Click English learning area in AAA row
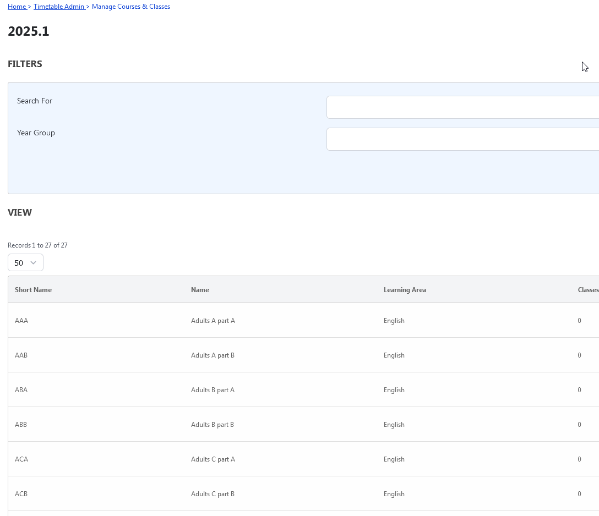The height and width of the screenshot is (516, 599). (394, 321)
